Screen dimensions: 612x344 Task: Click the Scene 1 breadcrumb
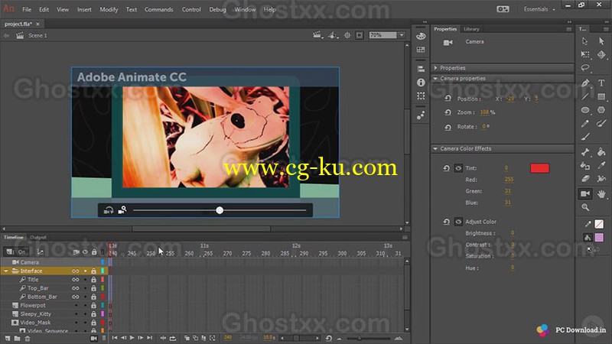(x=37, y=35)
